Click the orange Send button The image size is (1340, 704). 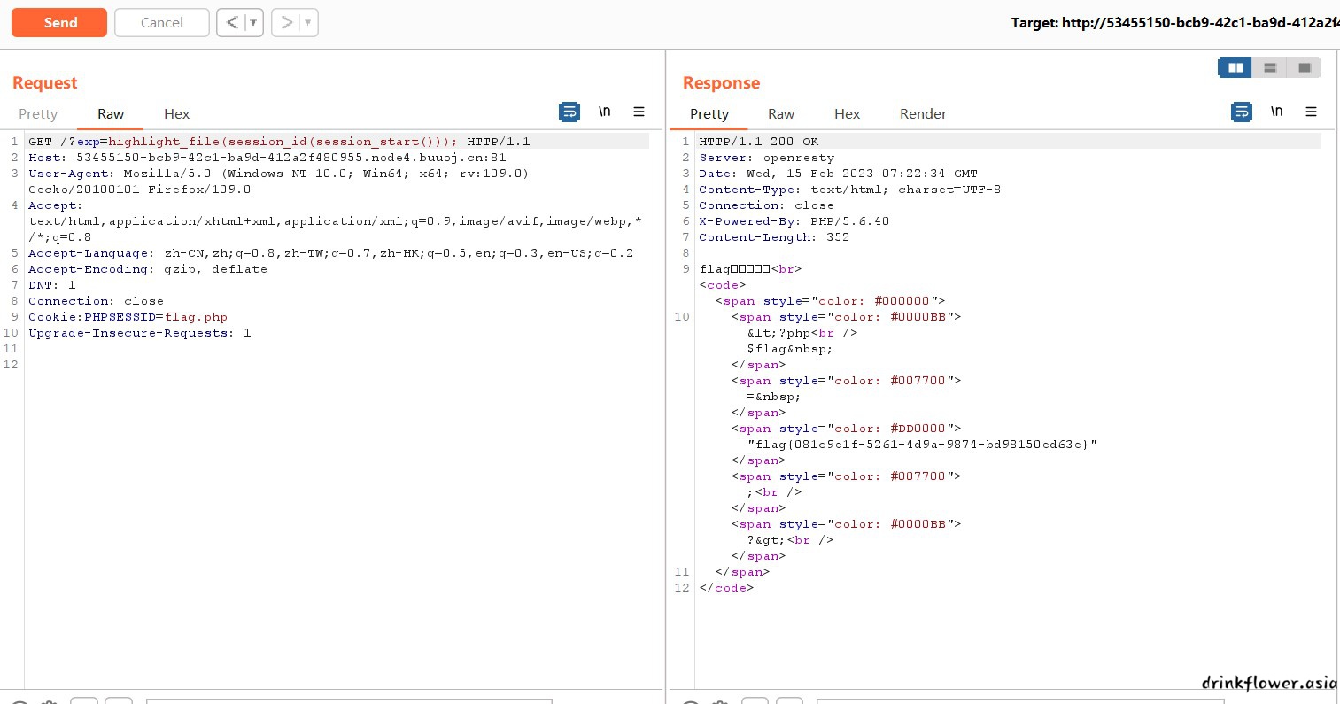point(59,22)
